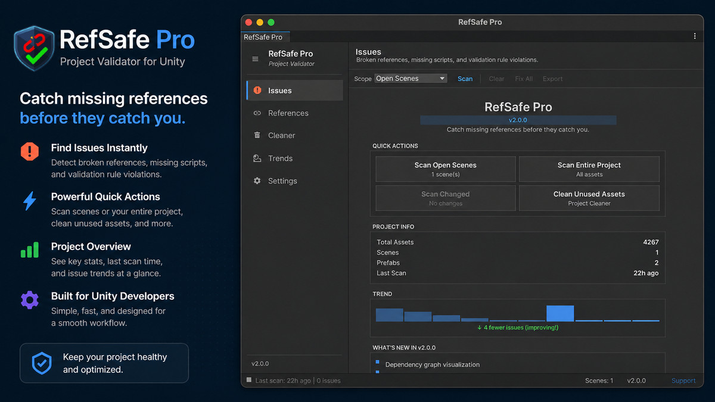
Task: Click the tallest bright blue trend bar
Action: [x=560, y=313]
